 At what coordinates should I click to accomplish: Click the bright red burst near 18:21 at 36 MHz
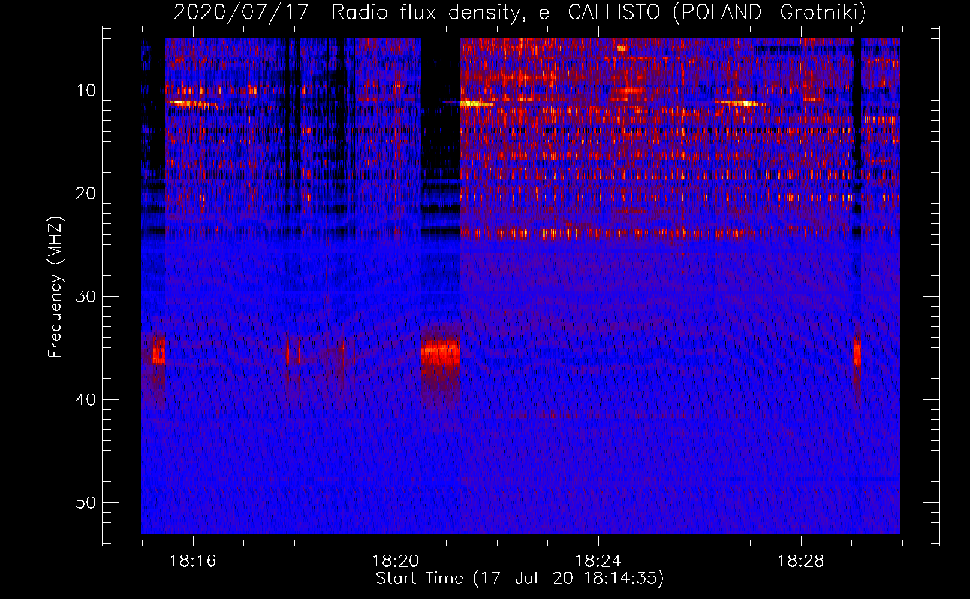pos(441,352)
